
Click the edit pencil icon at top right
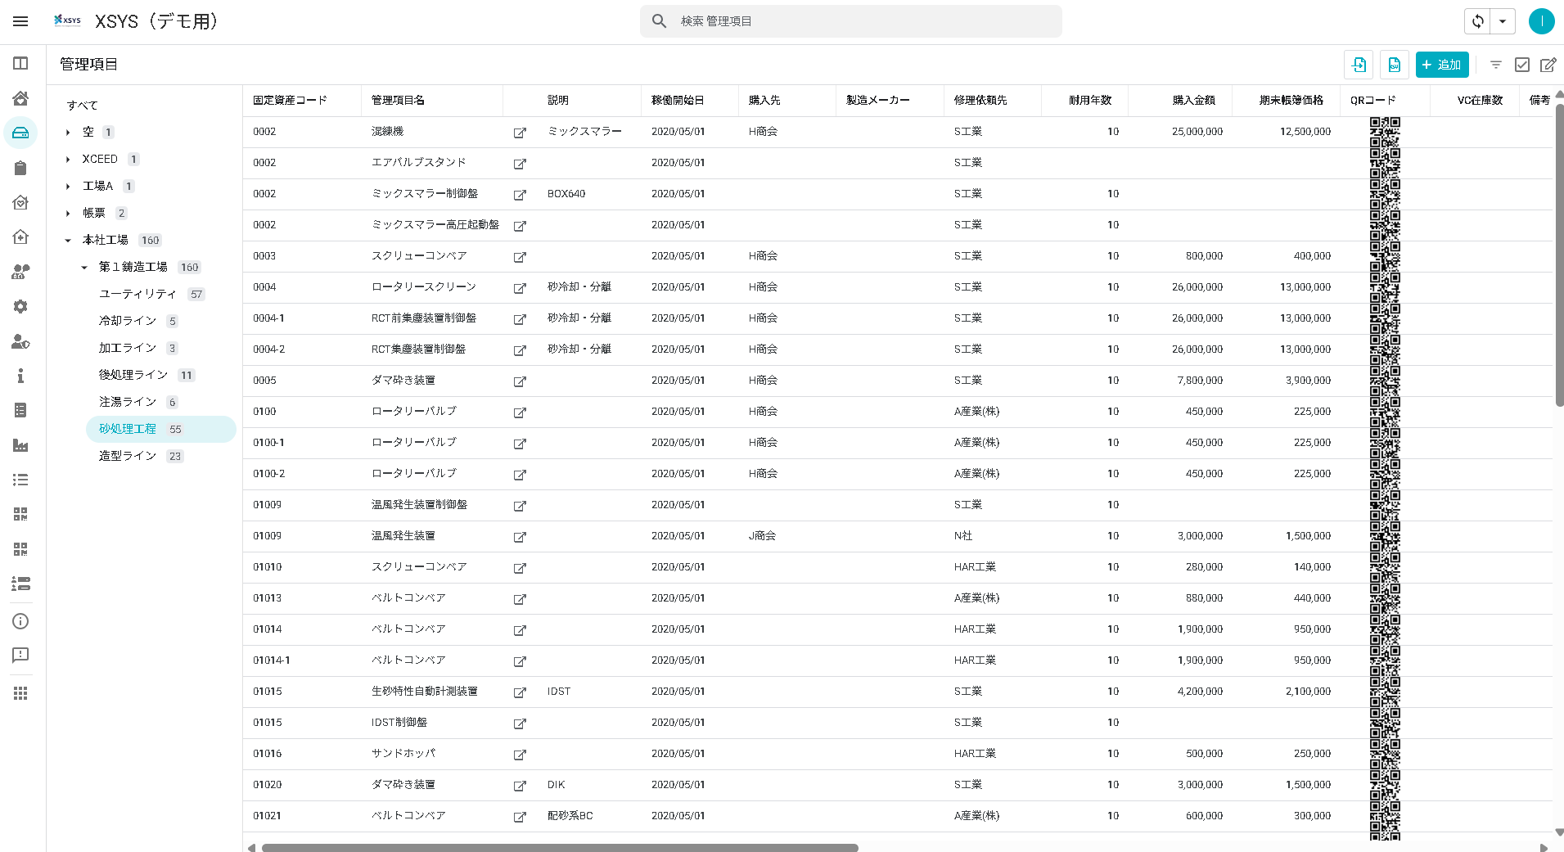coord(1548,65)
